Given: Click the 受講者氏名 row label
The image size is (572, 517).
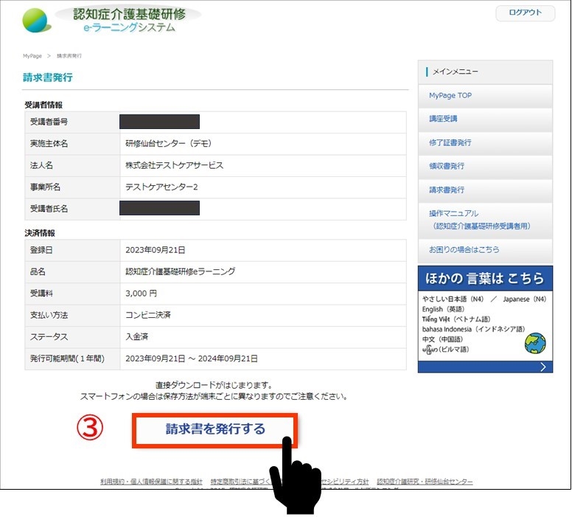Looking at the screenshot, I should pyautogui.click(x=49, y=209).
